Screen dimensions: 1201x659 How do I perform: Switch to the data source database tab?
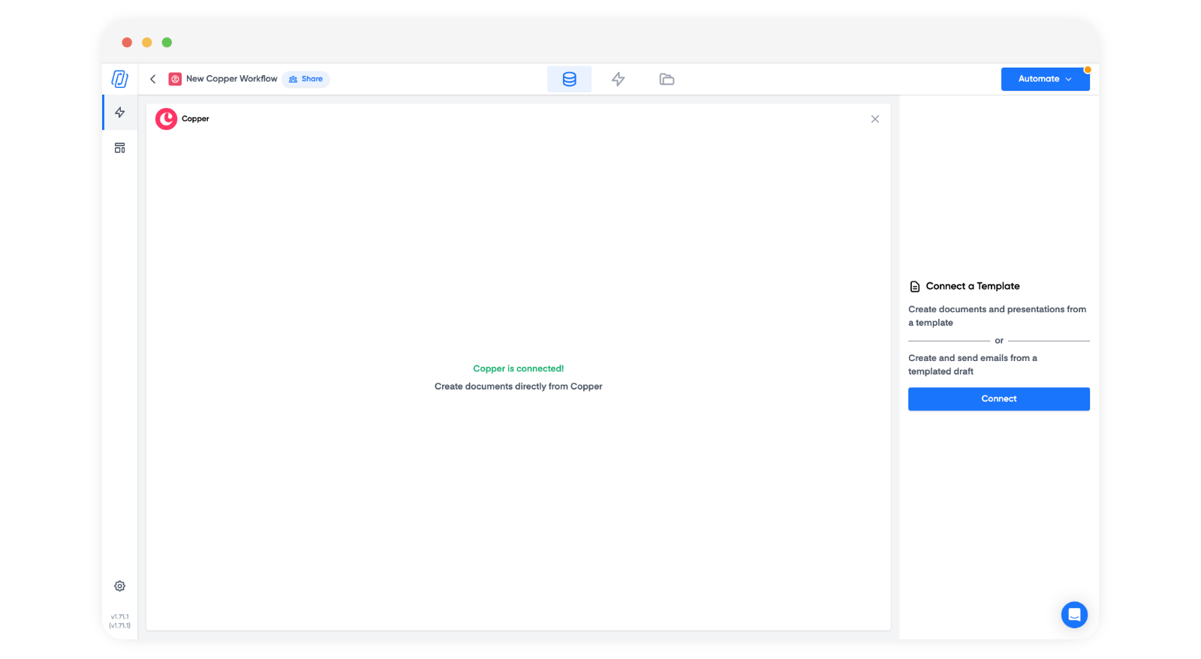coord(569,79)
